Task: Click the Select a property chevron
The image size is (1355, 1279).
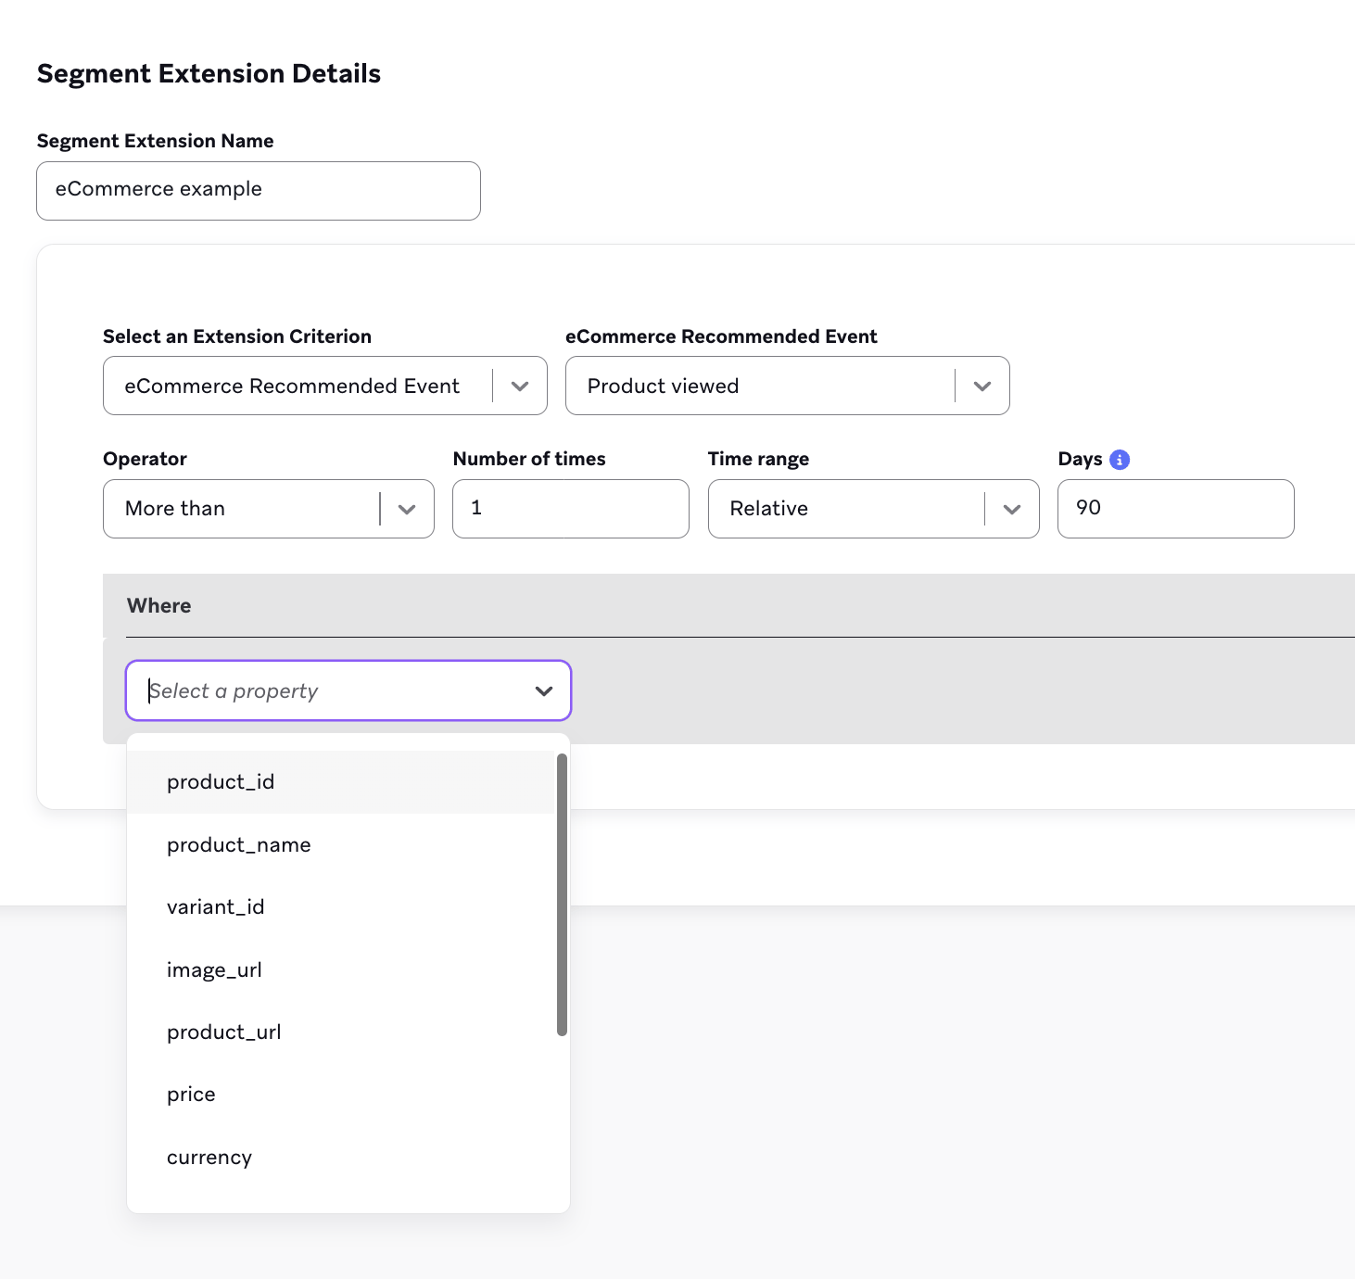Action: click(542, 690)
